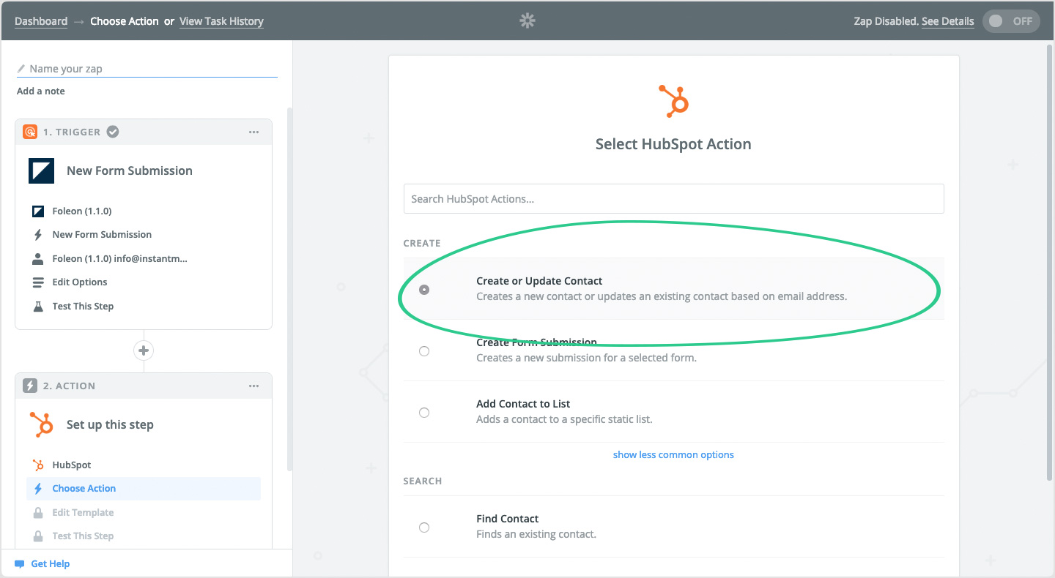Select Choose Action in step two

pos(84,489)
